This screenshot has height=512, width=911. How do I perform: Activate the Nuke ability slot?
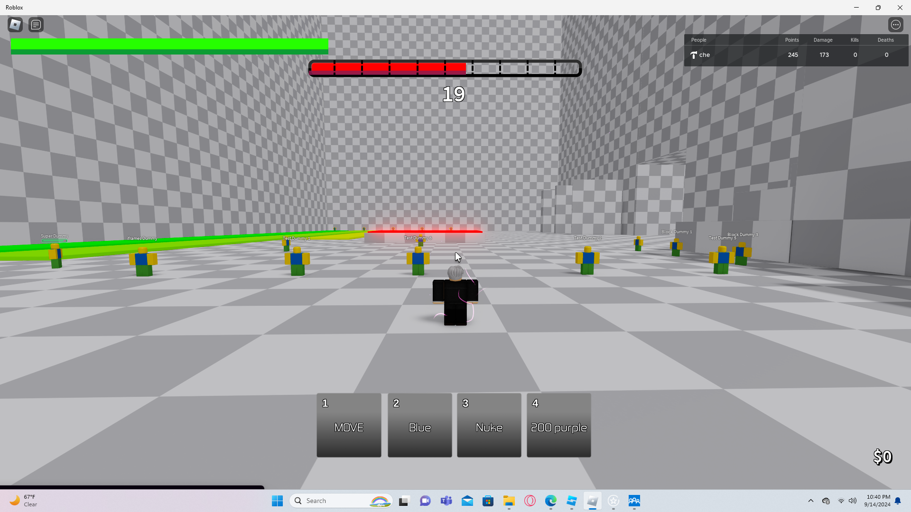tap(489, 425)
